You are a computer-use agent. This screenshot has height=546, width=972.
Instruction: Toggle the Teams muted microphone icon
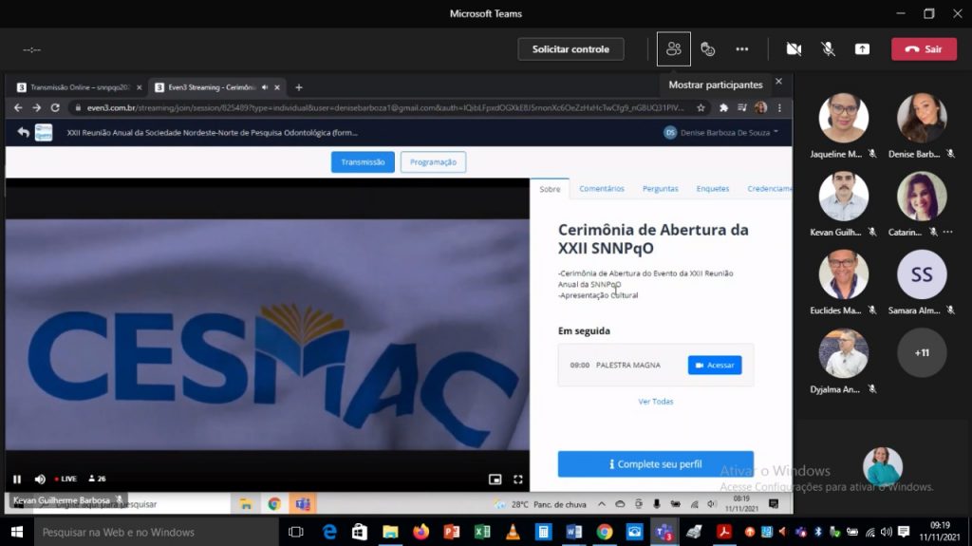(x=828, y=49)
